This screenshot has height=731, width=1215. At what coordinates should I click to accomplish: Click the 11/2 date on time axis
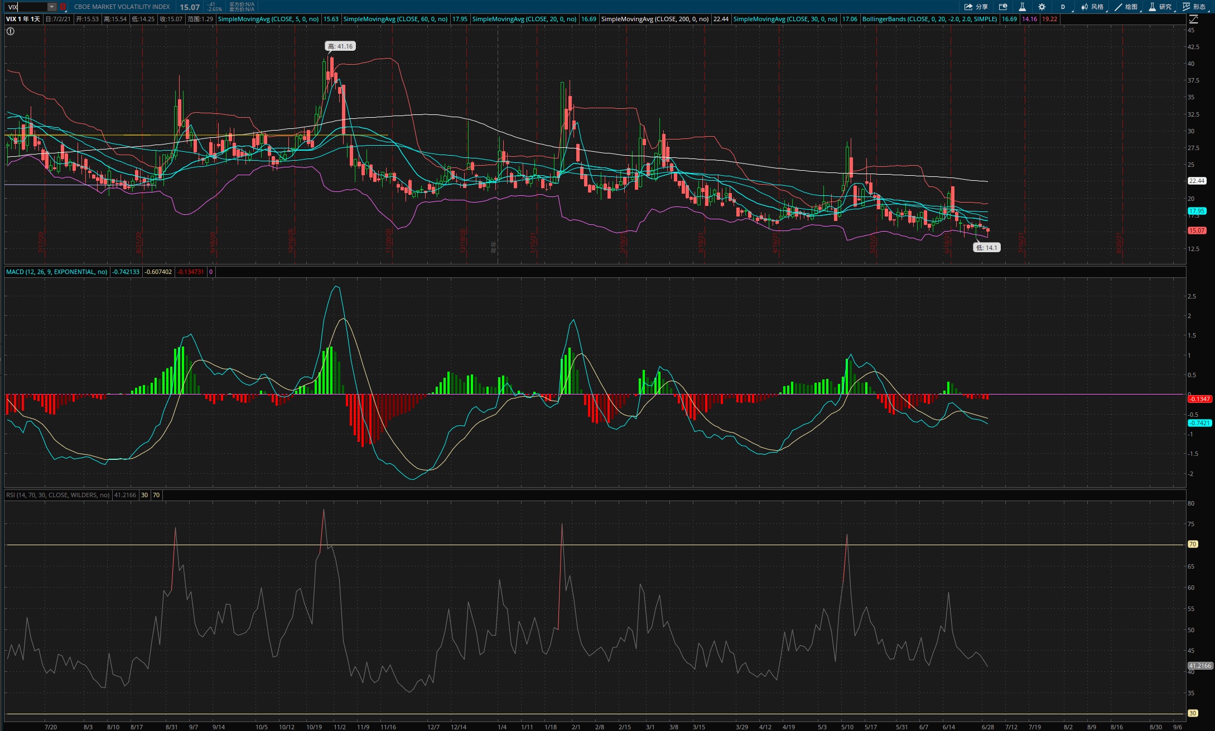coord(340,727)
